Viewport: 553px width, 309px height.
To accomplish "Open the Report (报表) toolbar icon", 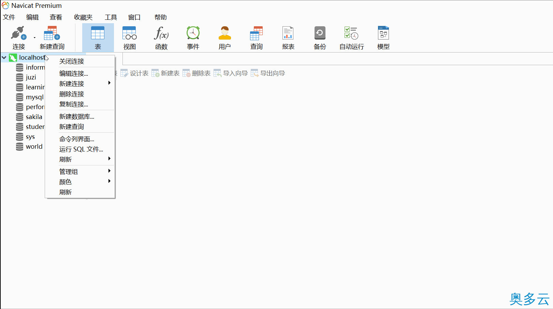I will point(288,33).
